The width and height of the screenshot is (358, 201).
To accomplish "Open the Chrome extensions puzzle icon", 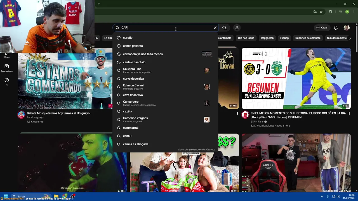I will (331, 12).
